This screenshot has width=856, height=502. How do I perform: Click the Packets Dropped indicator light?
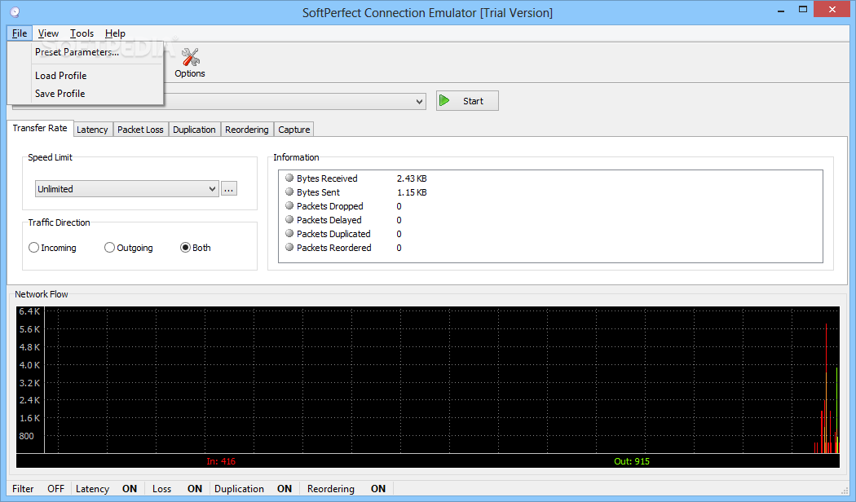289,205
